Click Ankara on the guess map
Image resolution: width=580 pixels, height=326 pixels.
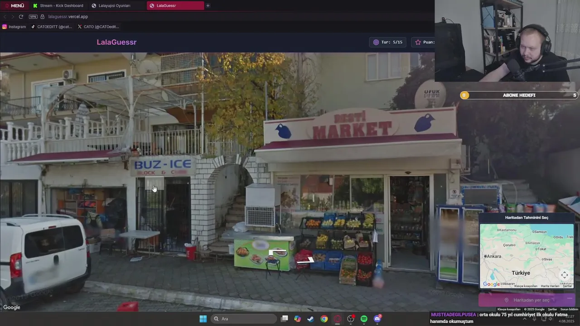[x=493, y=256]
